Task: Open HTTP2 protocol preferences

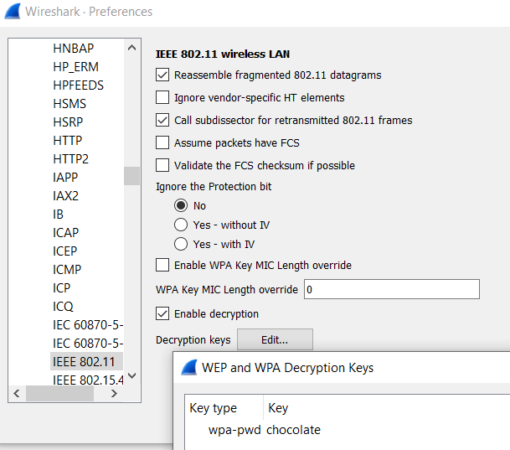Action: pos(70,158)
